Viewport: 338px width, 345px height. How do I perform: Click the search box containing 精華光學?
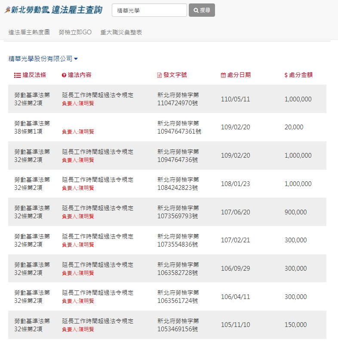(x=149, y=10)
